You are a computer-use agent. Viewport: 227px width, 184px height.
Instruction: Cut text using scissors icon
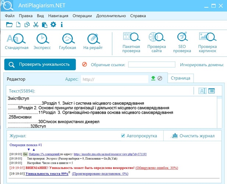tap(36, 25)
